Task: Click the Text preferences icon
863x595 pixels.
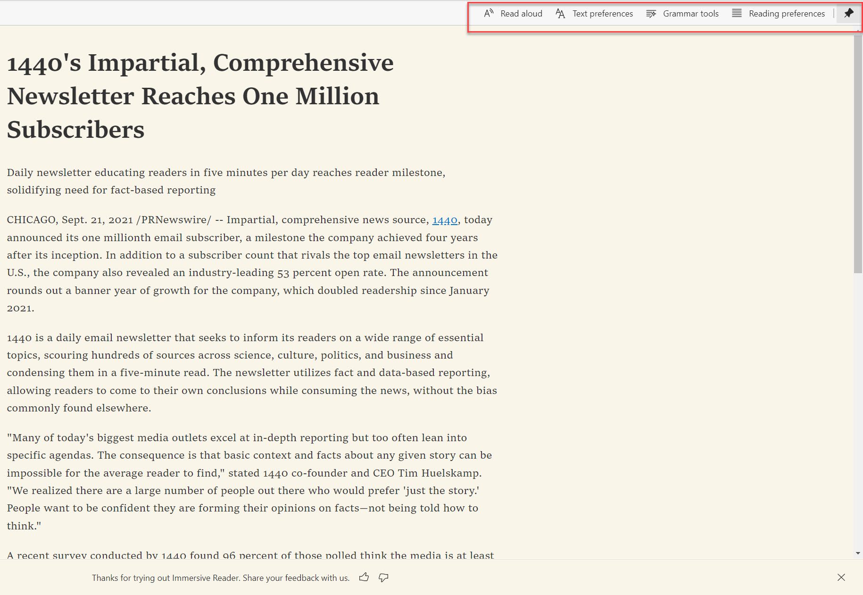Action: tap(560, 13)
